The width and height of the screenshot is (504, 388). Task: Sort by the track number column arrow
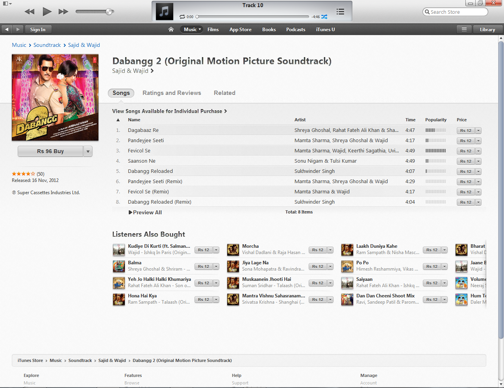point(118,120)
